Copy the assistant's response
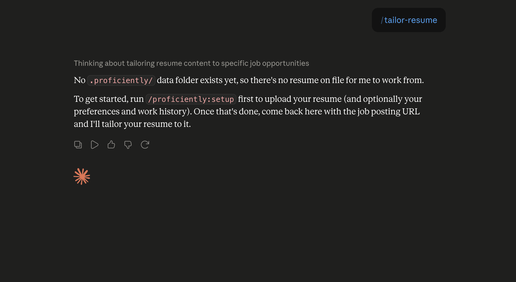Viewport: 516px width, 282px height. [x=78, y=145]
